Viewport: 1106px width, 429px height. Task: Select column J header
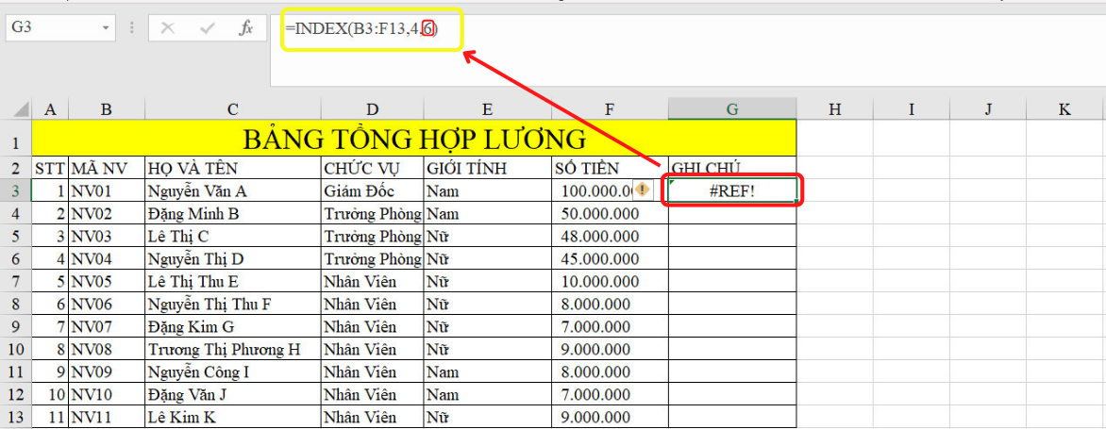[x=988, y=109]
